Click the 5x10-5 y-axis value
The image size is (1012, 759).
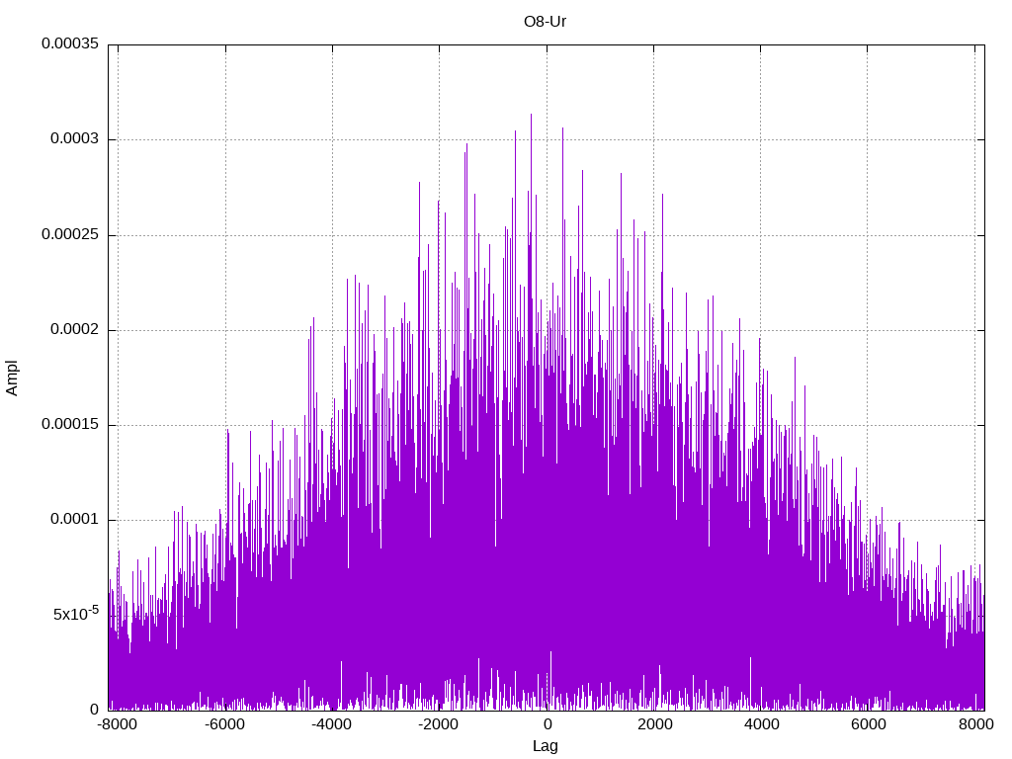76,613
